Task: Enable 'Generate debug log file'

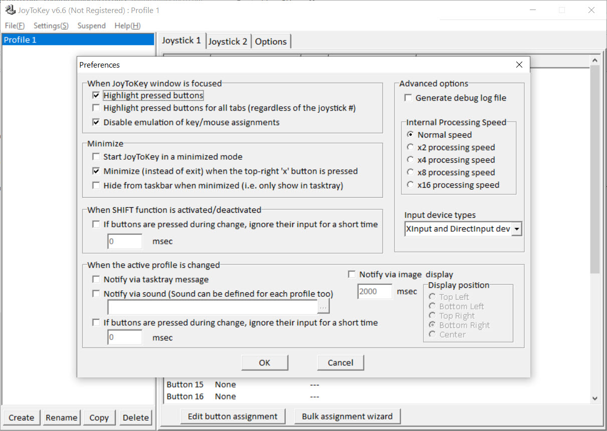Action: point(408,98)
